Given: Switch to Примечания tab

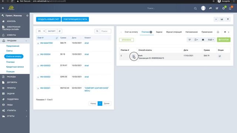Looking at the screenshot, I should (207, 32).
